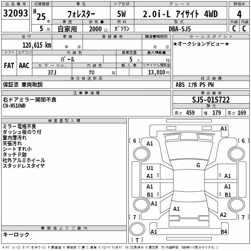Select inspector note 室内薄汚れ
The width and height of the screenshot is (251, 251).
[x=14, y=138]
